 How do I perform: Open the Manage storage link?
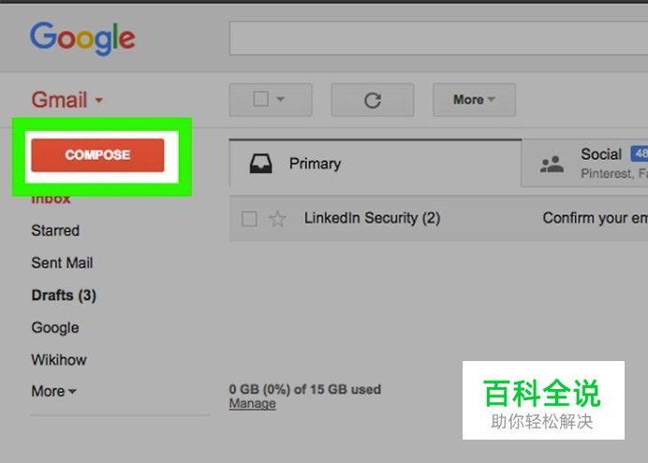pyautogui.click(x=253, y=403)
